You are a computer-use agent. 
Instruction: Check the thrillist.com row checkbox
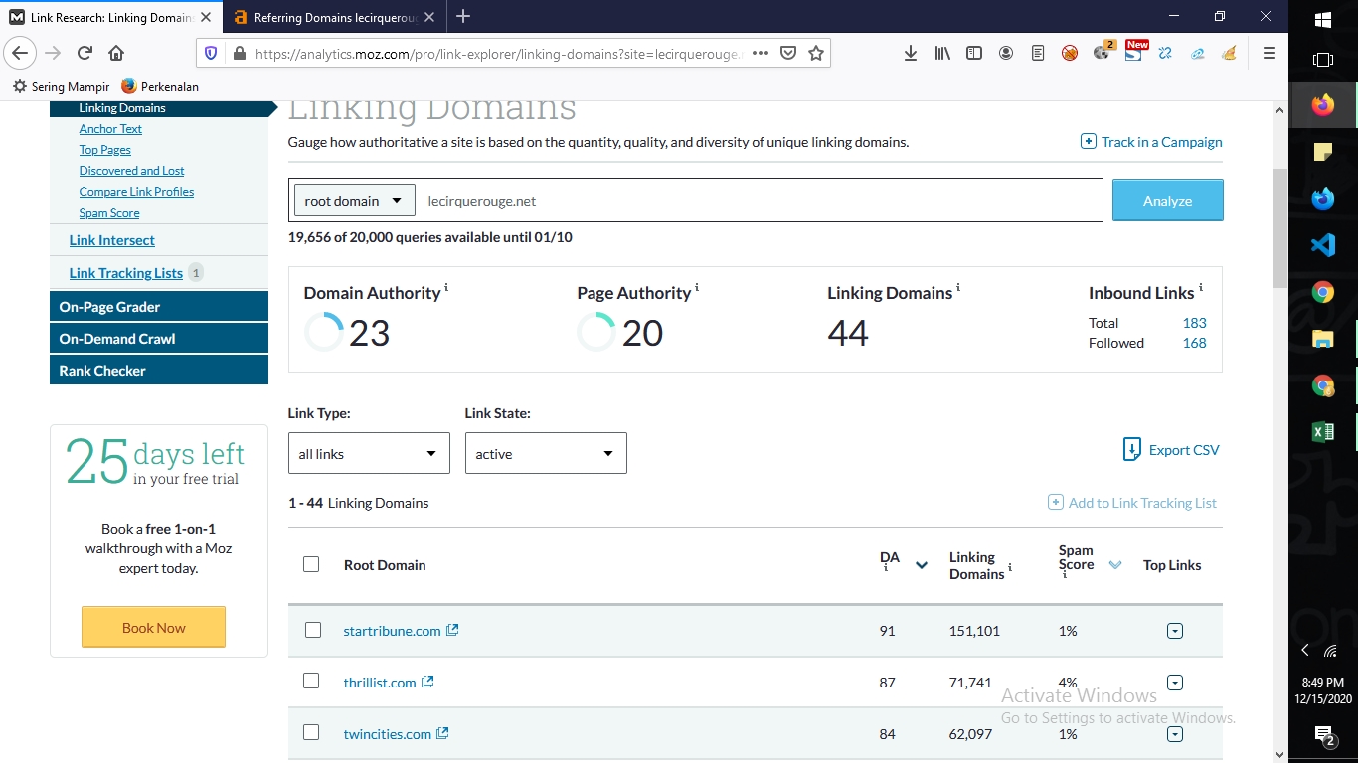click(311, 681)
